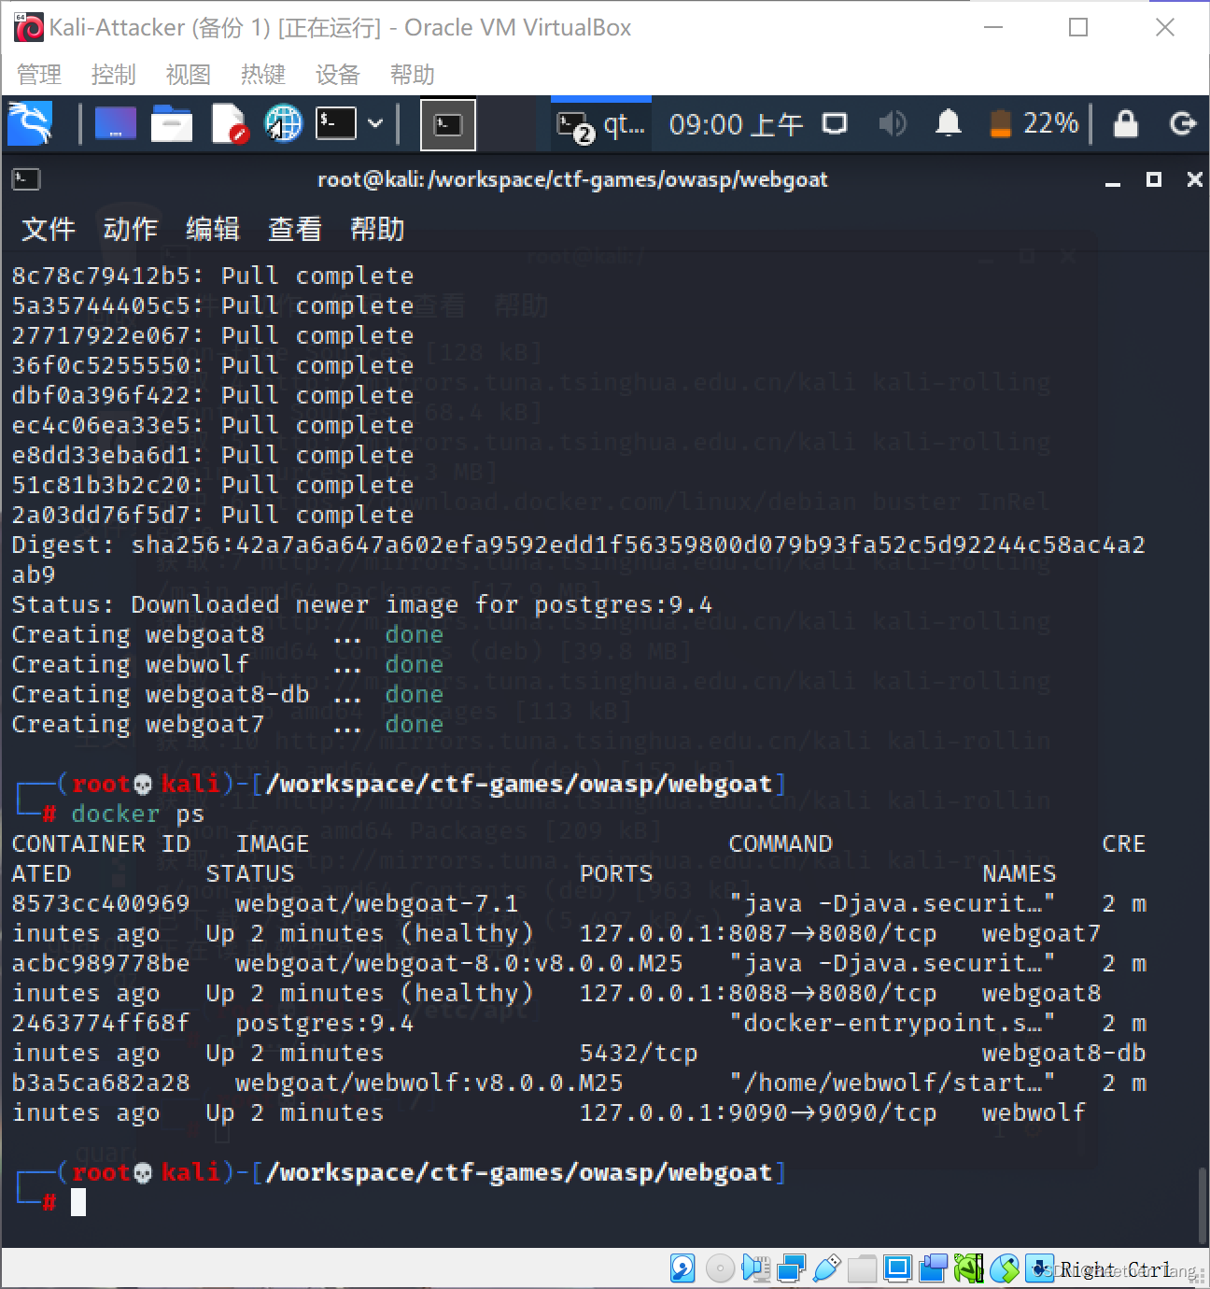Expand the terminal launcher dropdown arrow
Image resolution: width=1210 pixels, height=1289 pixels.
click(375, 122)
